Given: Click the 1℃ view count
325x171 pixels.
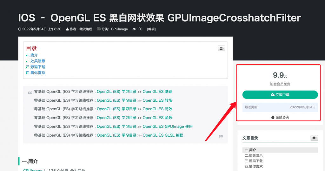Looking at the screenshot, I should (x=140, y=29).
